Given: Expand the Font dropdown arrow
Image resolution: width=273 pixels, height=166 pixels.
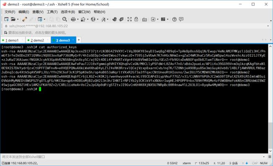Looking at the screenshot, I should pyautogui.click(x=108, y=19).
